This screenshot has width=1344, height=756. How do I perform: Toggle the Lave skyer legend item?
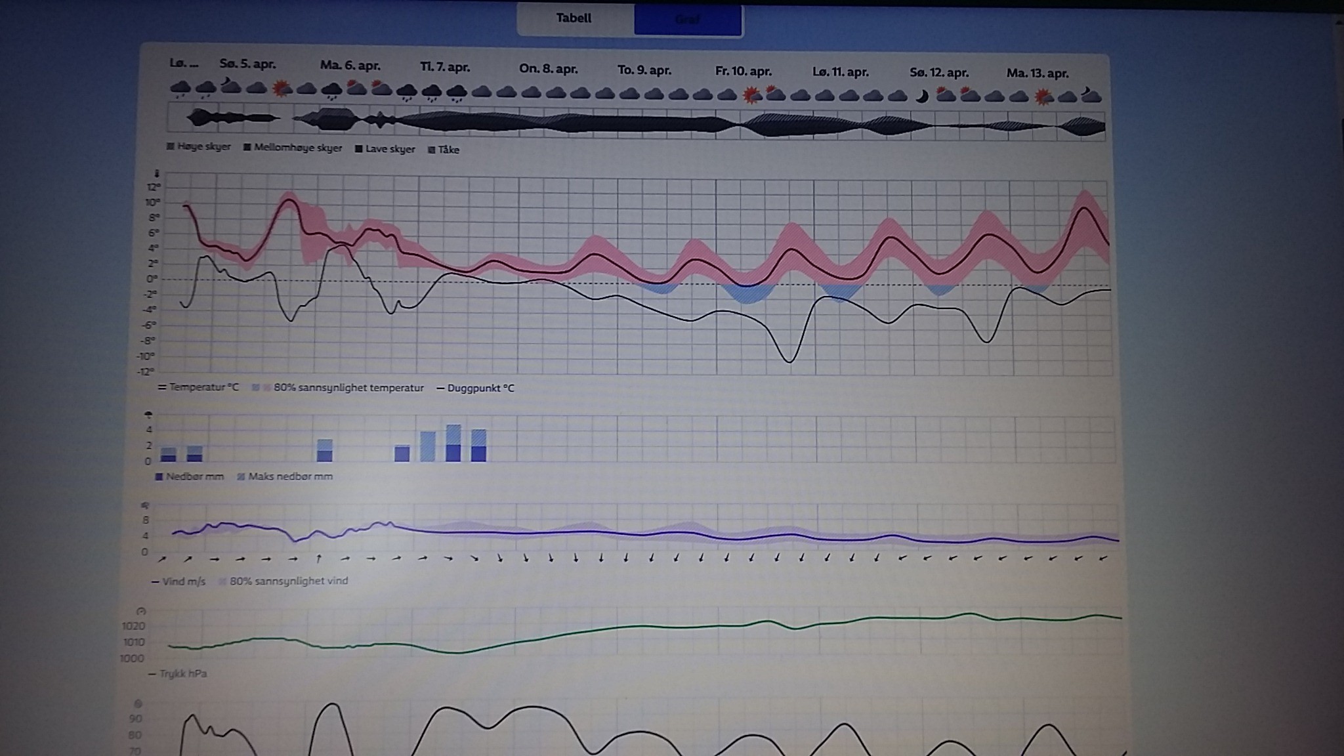(385, 149)
